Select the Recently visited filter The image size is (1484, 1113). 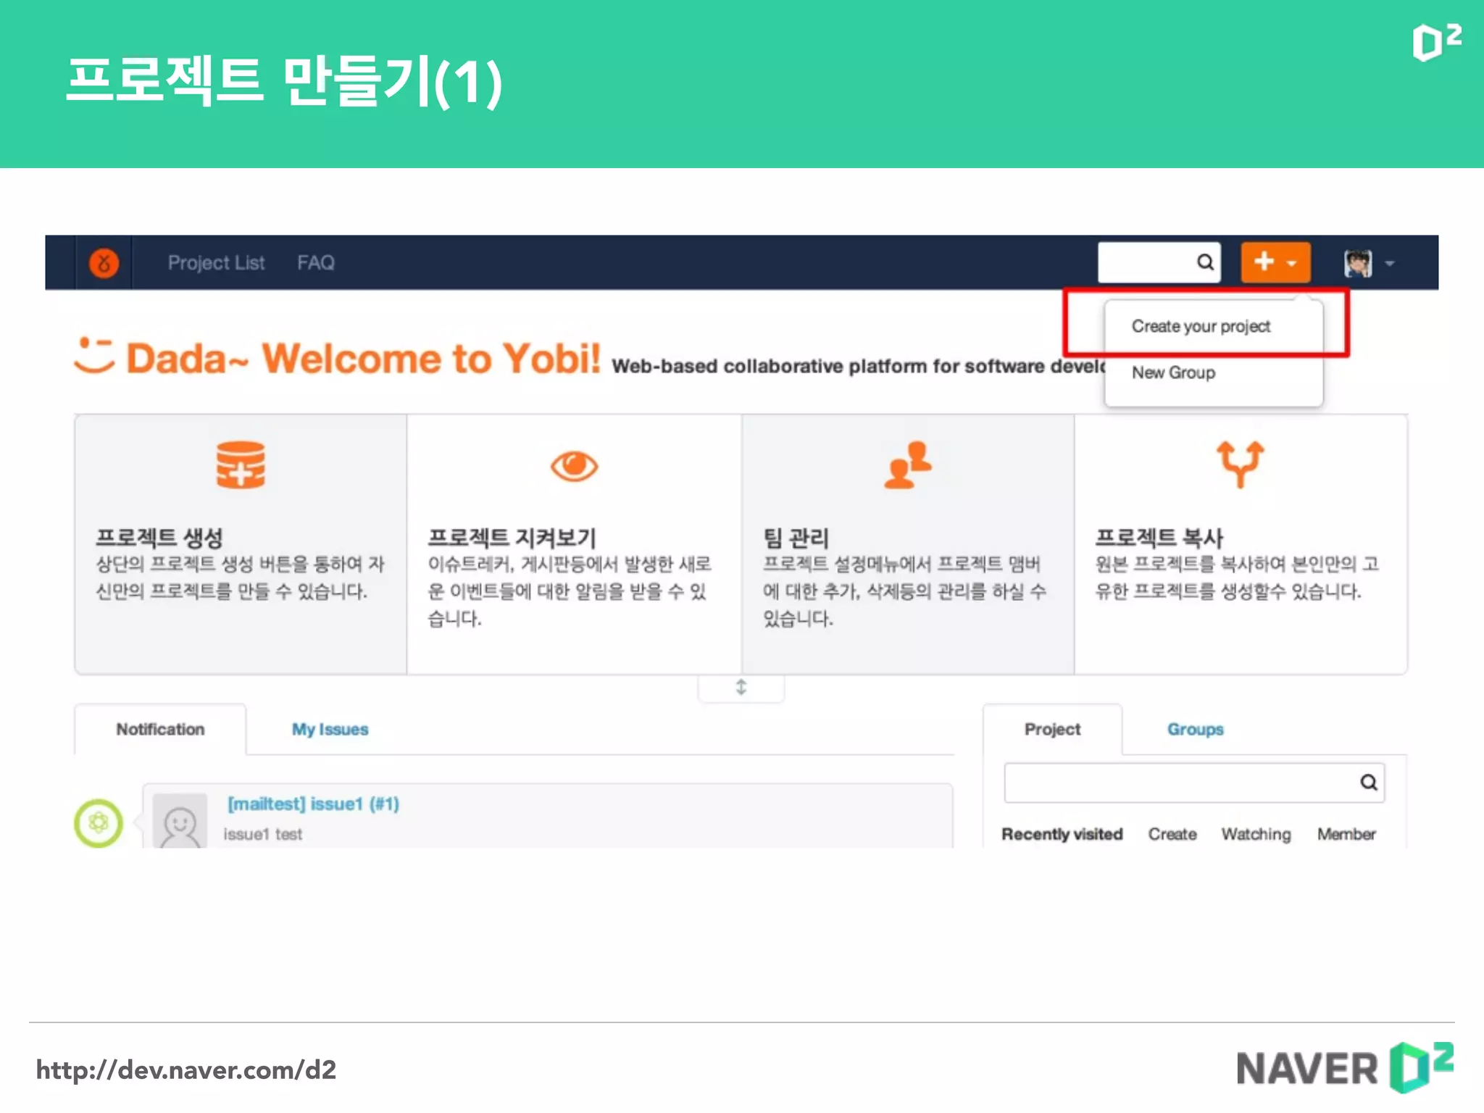1062,834
